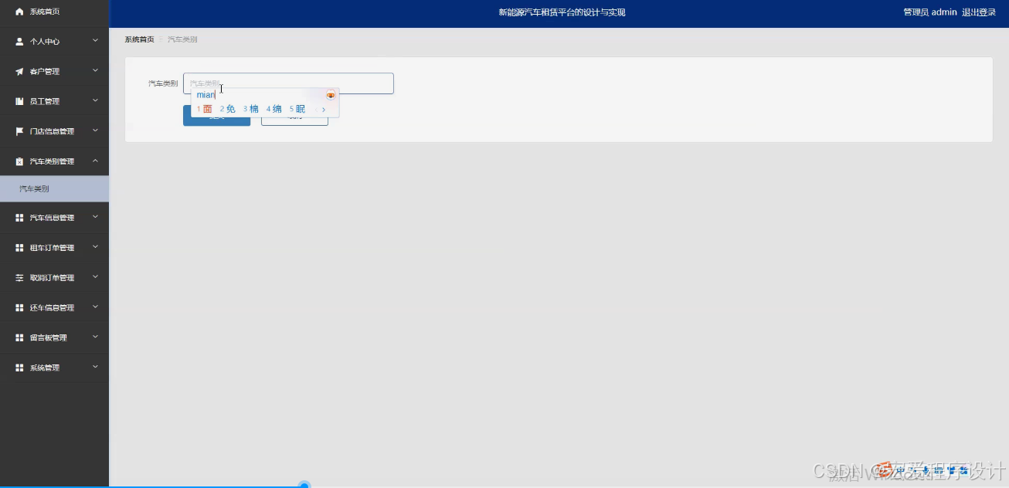The height and width of the screenshot is (488, 1009).
Task: Click the blue submit button under the field
Action: pos(216,116)
